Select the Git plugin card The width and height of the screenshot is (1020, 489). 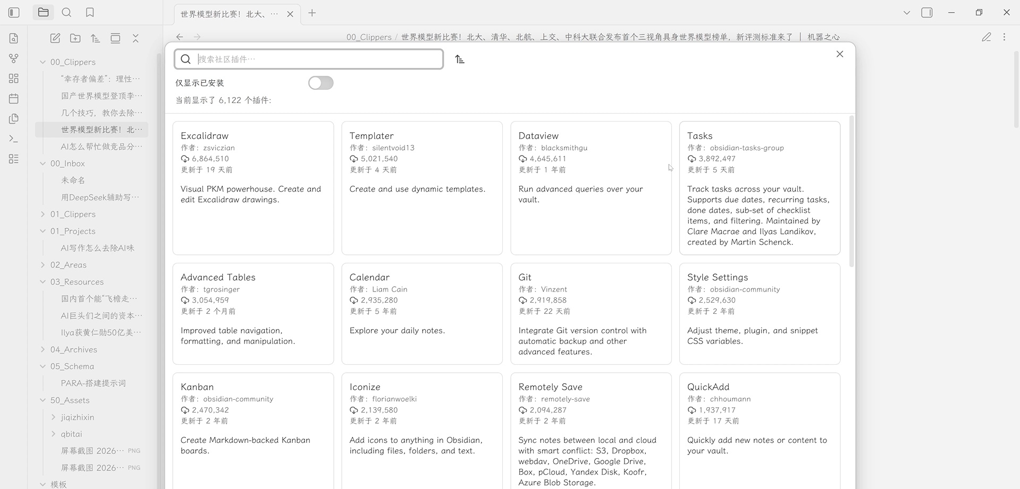point(591,314)
